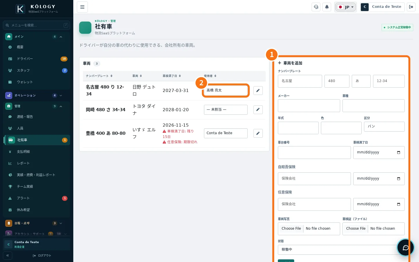The image size is (419, 262).
Task: Change user assignment 高橋 亮太
Action: [226, 91]
